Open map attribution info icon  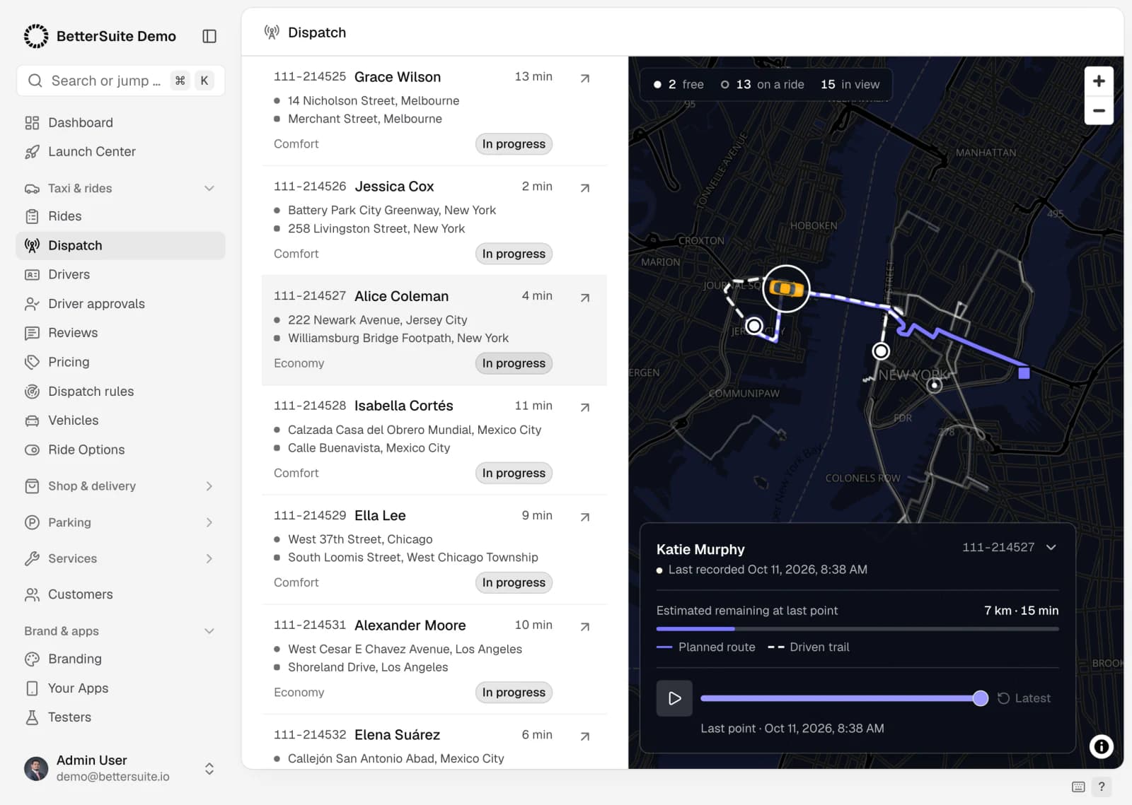[1101, 746]
